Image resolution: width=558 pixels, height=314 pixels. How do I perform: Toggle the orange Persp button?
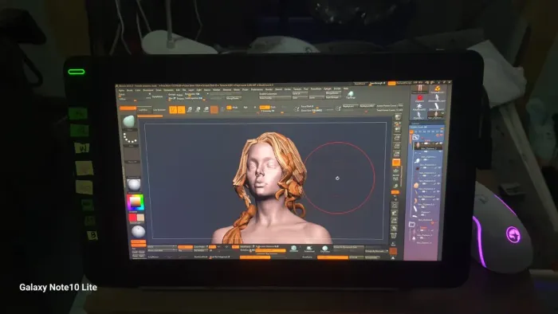tap(396, 162)
